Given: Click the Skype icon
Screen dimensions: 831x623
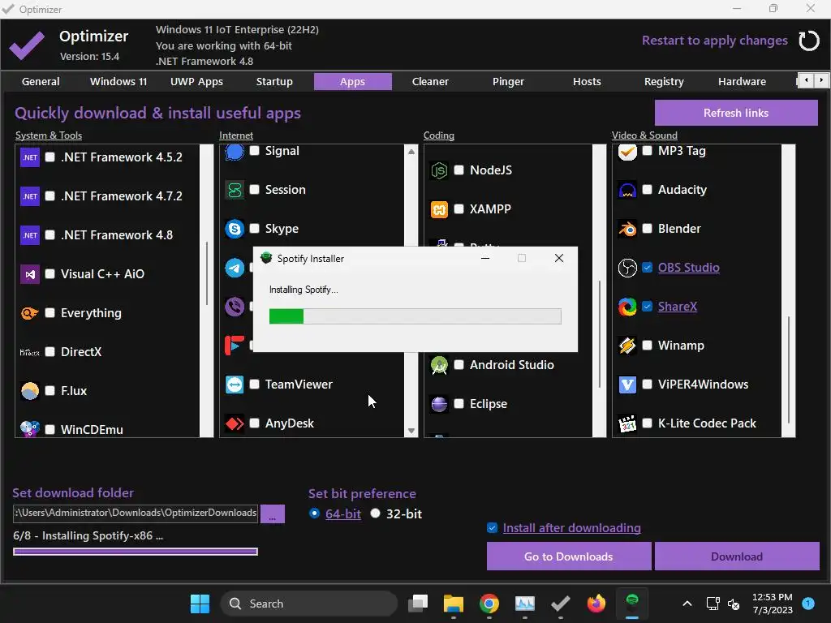Looking at the screenshot, I should pos(235,229).
